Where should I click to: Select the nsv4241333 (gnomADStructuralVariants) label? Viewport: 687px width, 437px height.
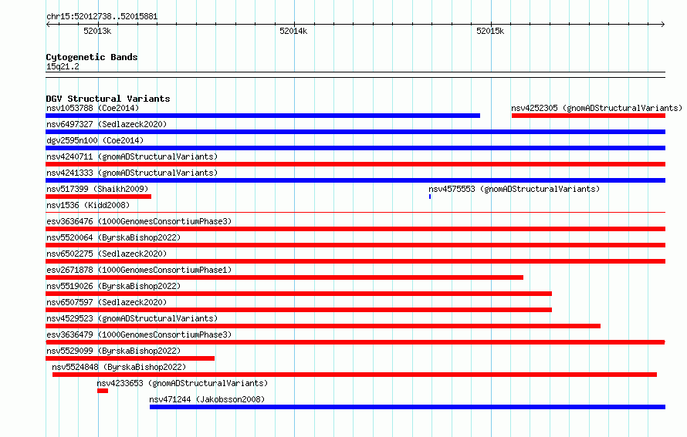(132, 173)
